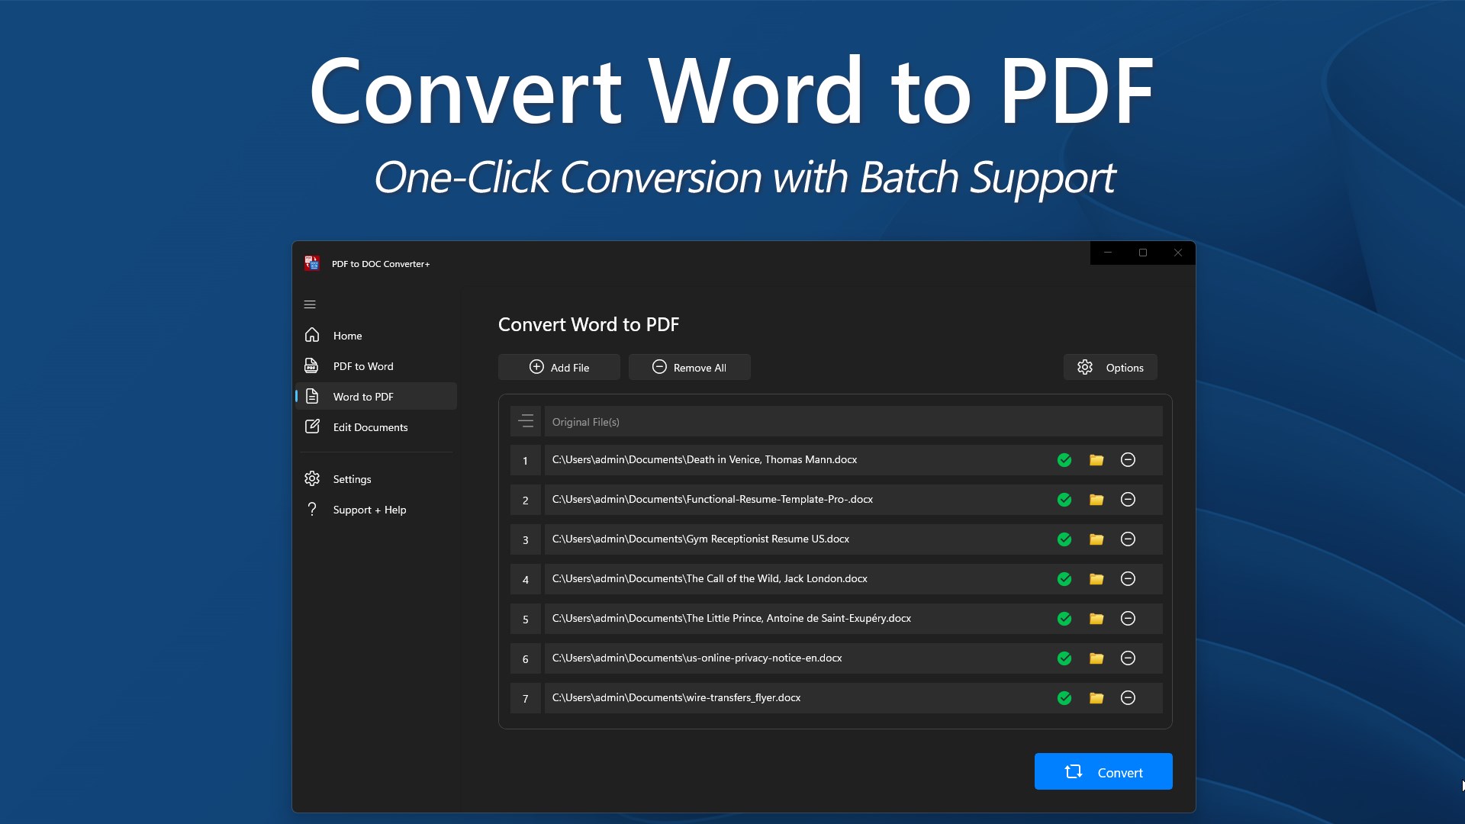Image resolution: width=1465 pixels, height=824 pixels.
Task: Select Word to PDF in sidebar
Action: (376, 397)
